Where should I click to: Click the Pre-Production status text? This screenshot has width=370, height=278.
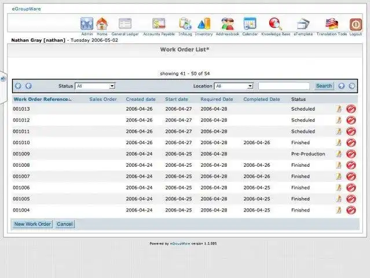pyautogui.click(x=308, y=154)
